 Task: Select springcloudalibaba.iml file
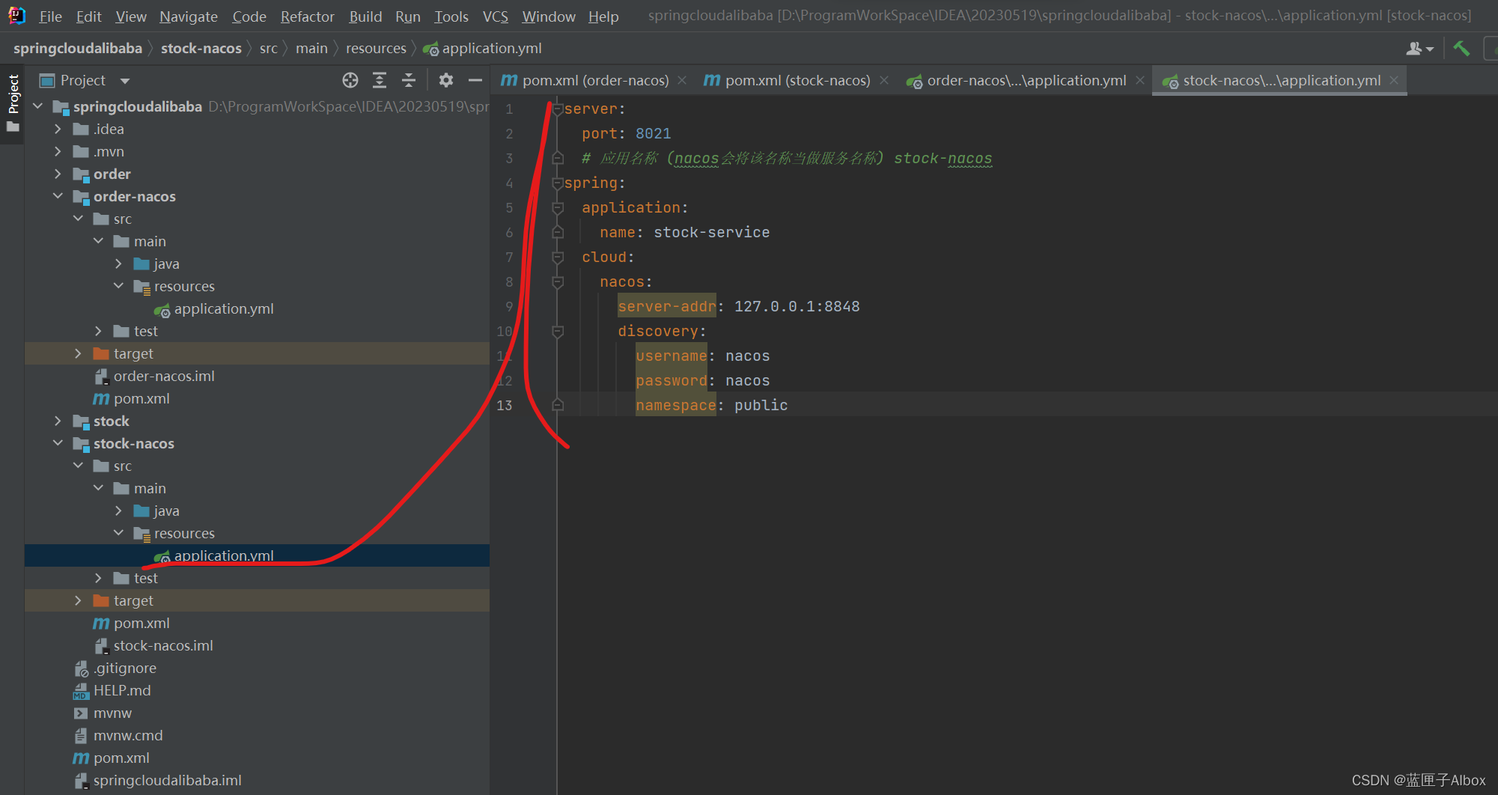168,780
